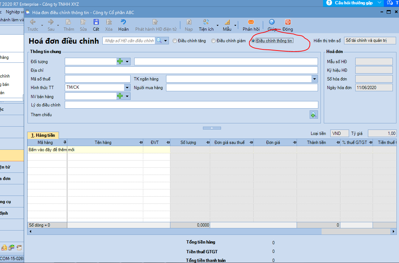399x263 pixels.
Task: Pin the Mã hàng column
Action: pyautogui.click(x=65, y=143)
